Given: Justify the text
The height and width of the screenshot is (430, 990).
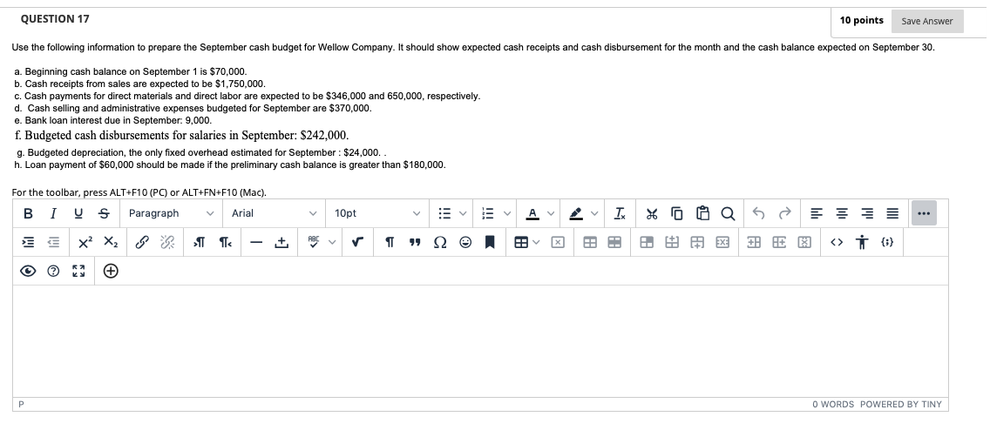Looking at the screenshot, I should click(892, 214).
